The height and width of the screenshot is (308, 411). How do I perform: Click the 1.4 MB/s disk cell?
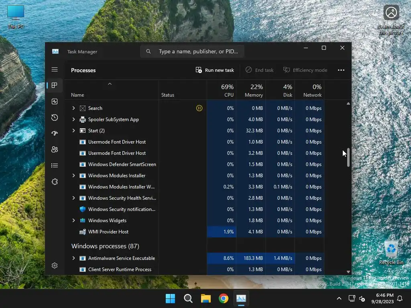pos(281,258)
